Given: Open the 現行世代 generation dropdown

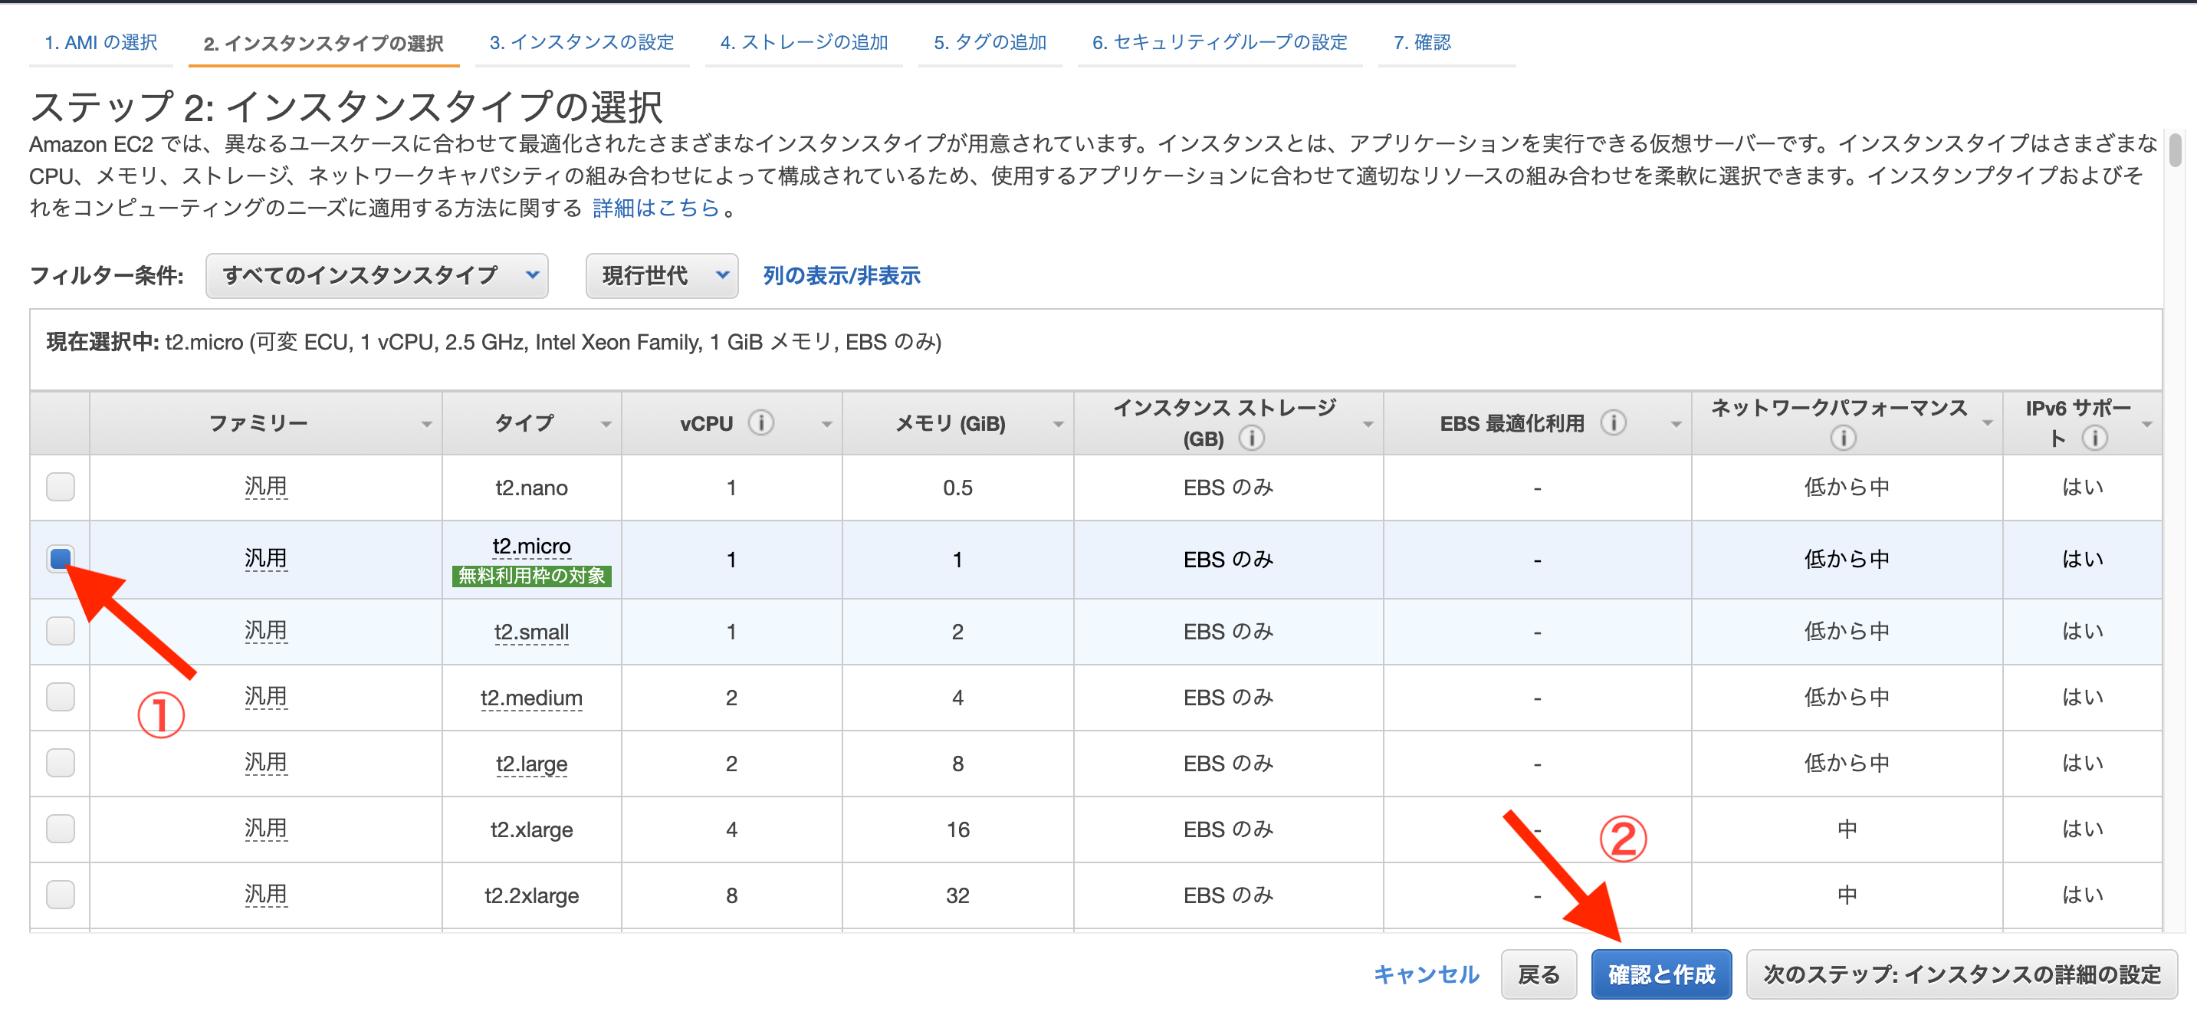Looking at the screenshot, I should point(662,275).
